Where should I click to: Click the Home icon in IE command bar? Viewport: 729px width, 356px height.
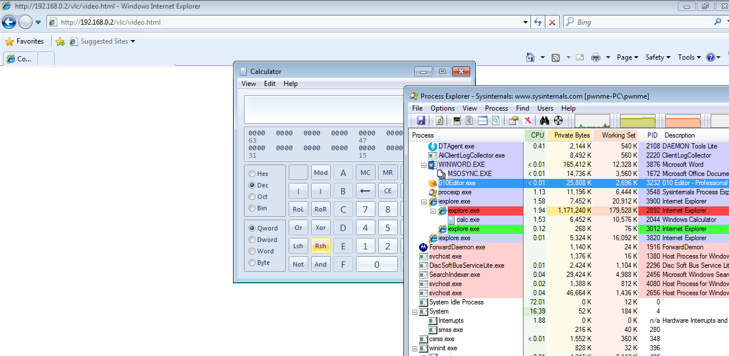coord(530,57)
